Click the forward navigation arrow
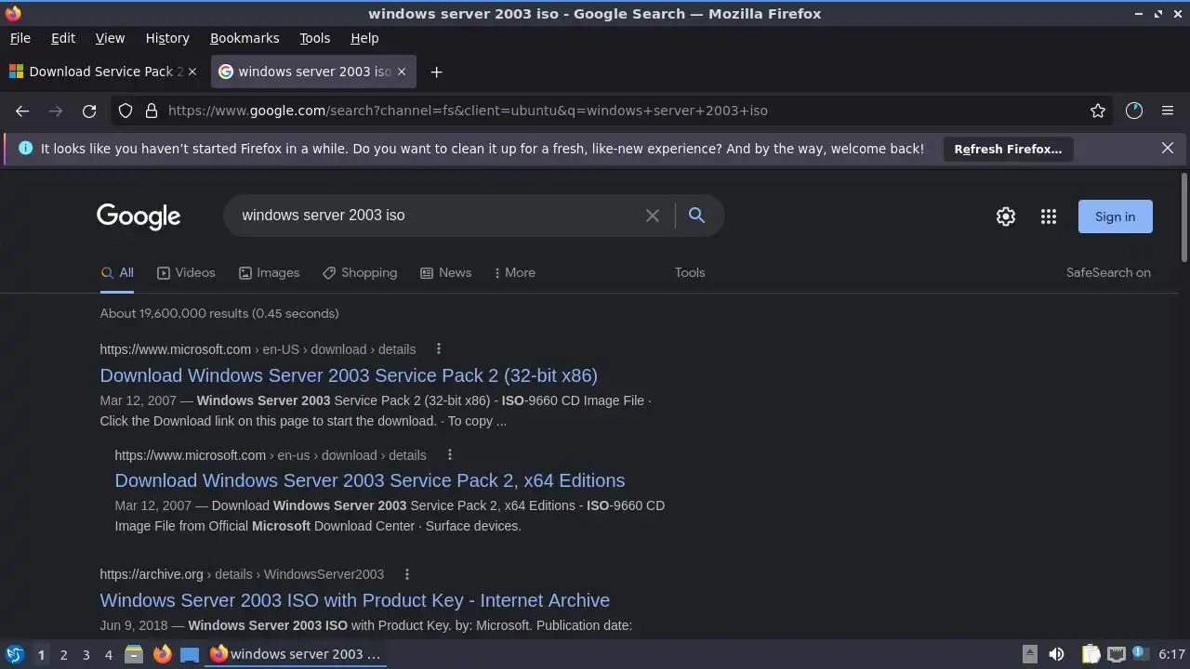 56,111
